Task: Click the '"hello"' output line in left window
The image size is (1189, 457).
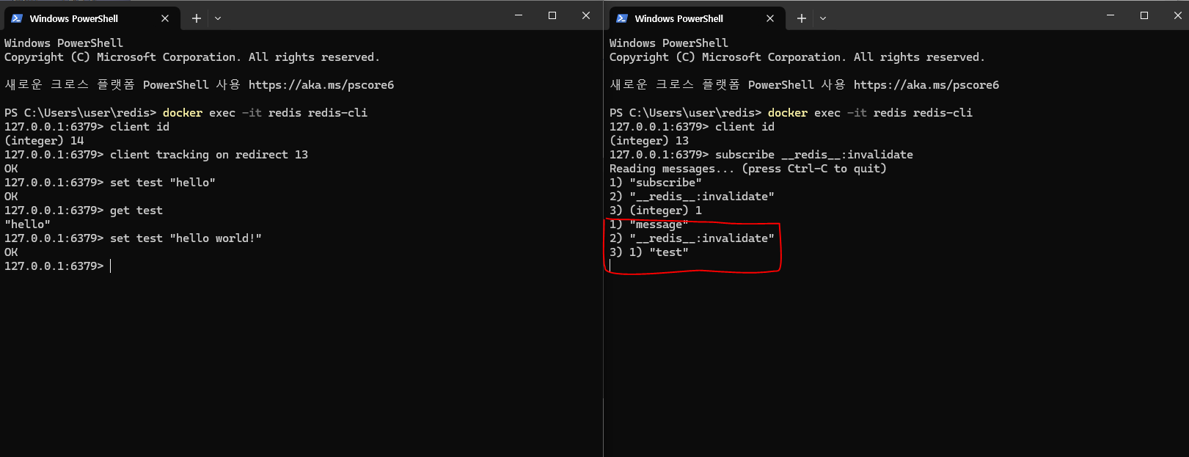Action: point(28,224)
